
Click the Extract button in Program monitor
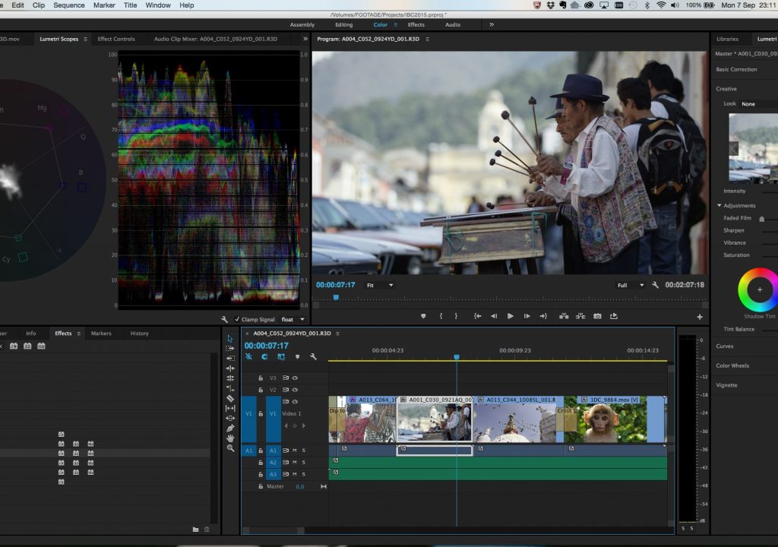click(580, 316)
